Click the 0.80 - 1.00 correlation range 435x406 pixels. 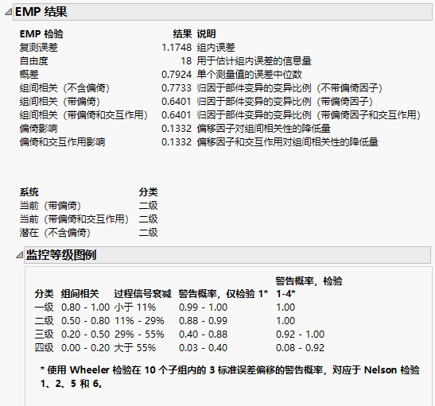85,307
